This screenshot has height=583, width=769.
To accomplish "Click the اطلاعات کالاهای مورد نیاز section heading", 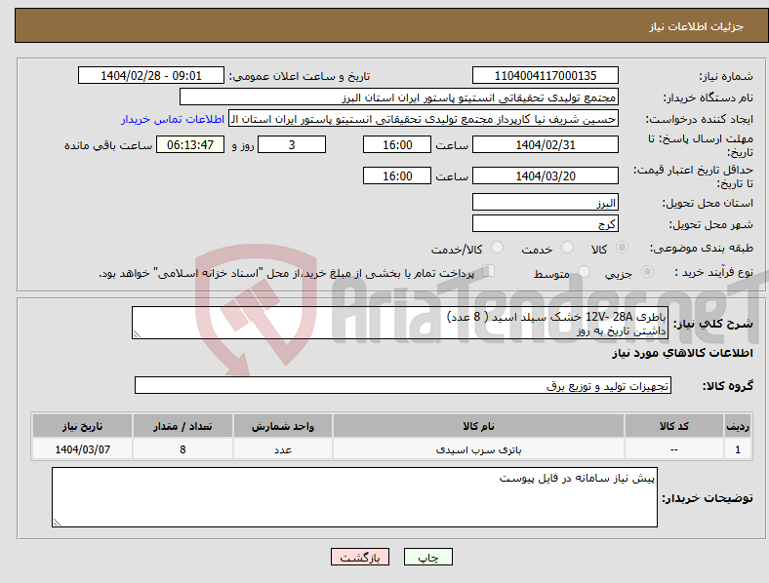I will click(x=682, y=353).
